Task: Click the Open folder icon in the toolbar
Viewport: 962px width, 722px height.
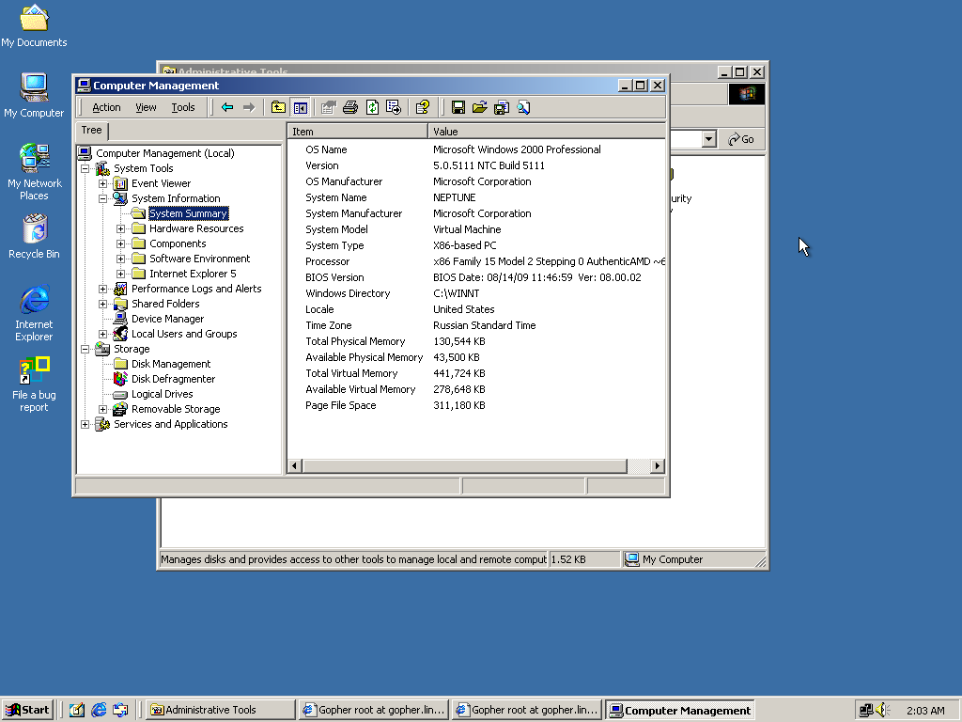Action: [x=480, y=107]
